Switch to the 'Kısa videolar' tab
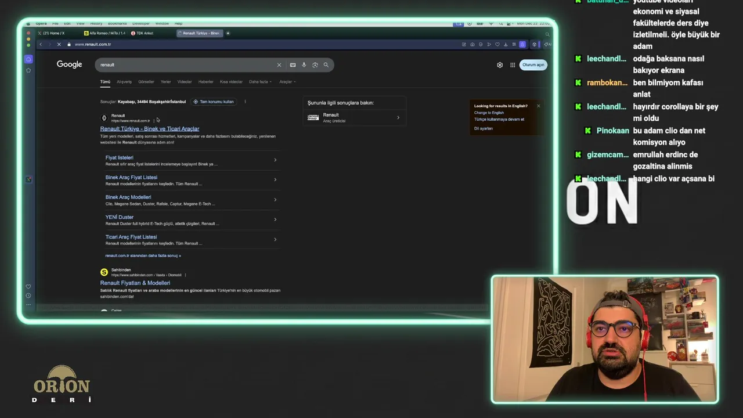 [x=231, y=82]
